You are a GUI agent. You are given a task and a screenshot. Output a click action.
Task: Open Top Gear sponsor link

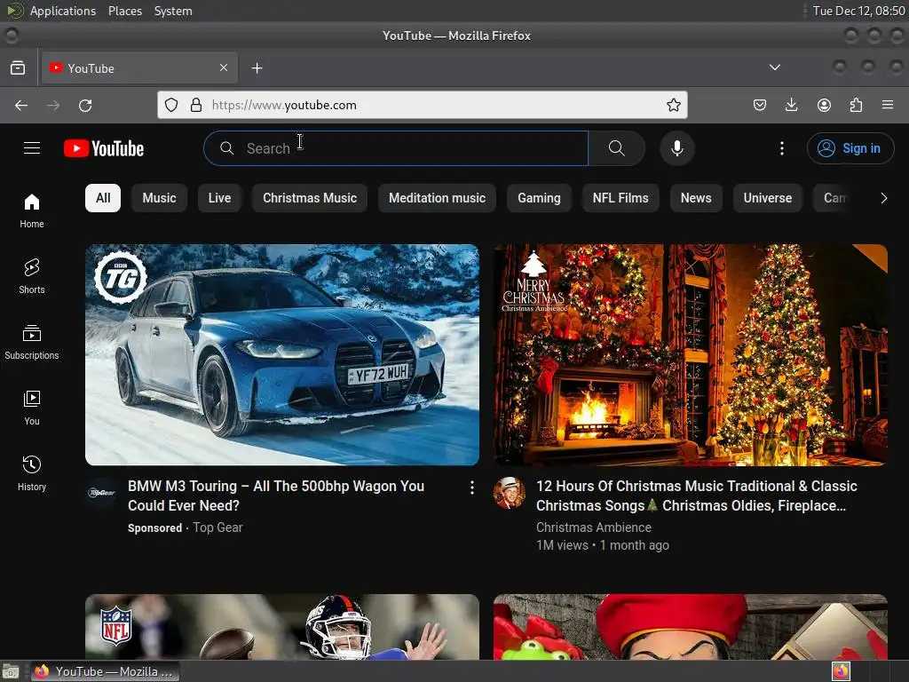(x=217, y=527)
